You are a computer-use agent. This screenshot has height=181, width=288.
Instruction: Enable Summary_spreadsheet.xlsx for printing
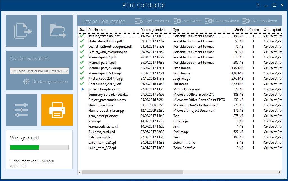(x=82, y=94)
